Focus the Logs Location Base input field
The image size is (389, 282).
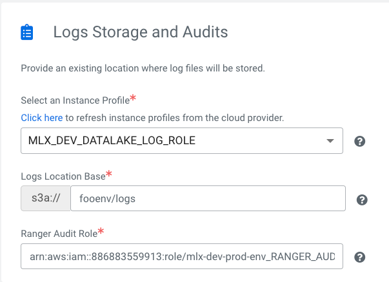coord(208,199)
